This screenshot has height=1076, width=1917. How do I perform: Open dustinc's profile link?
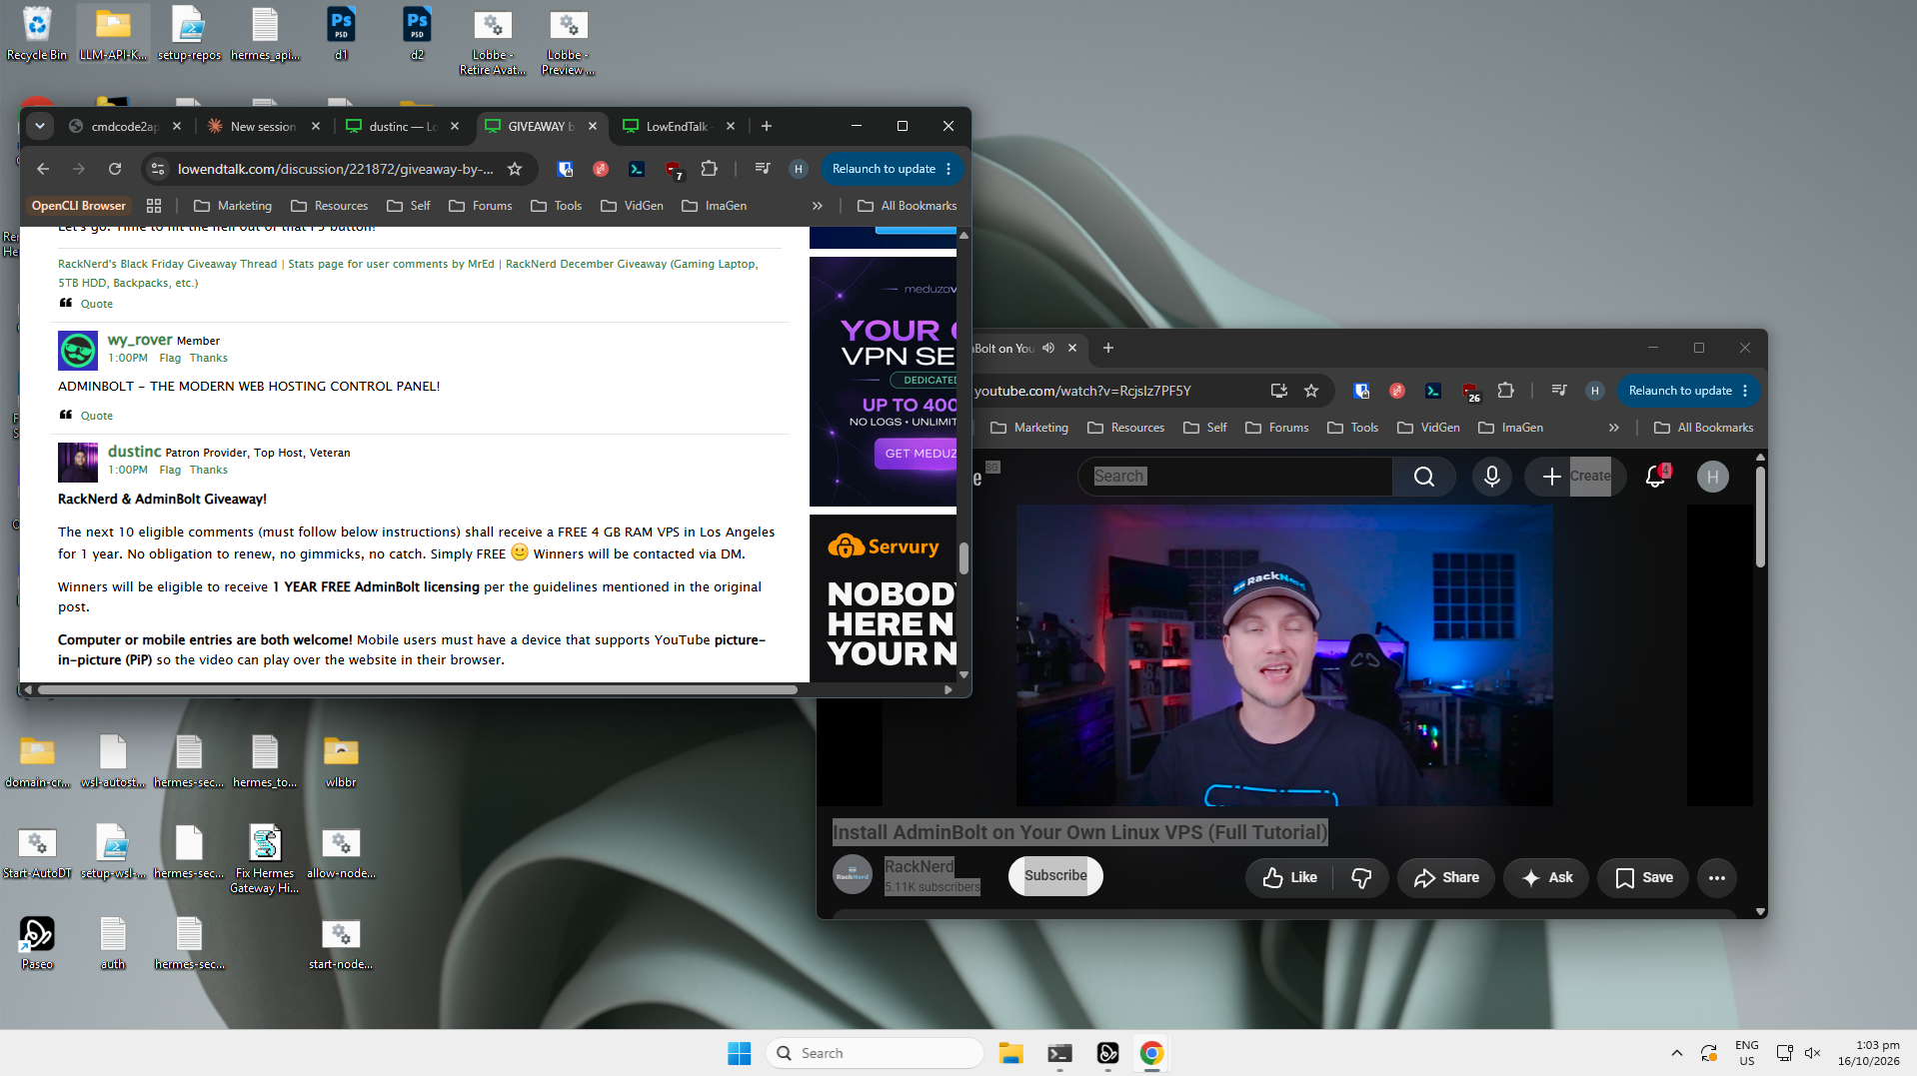coord(134,452)
